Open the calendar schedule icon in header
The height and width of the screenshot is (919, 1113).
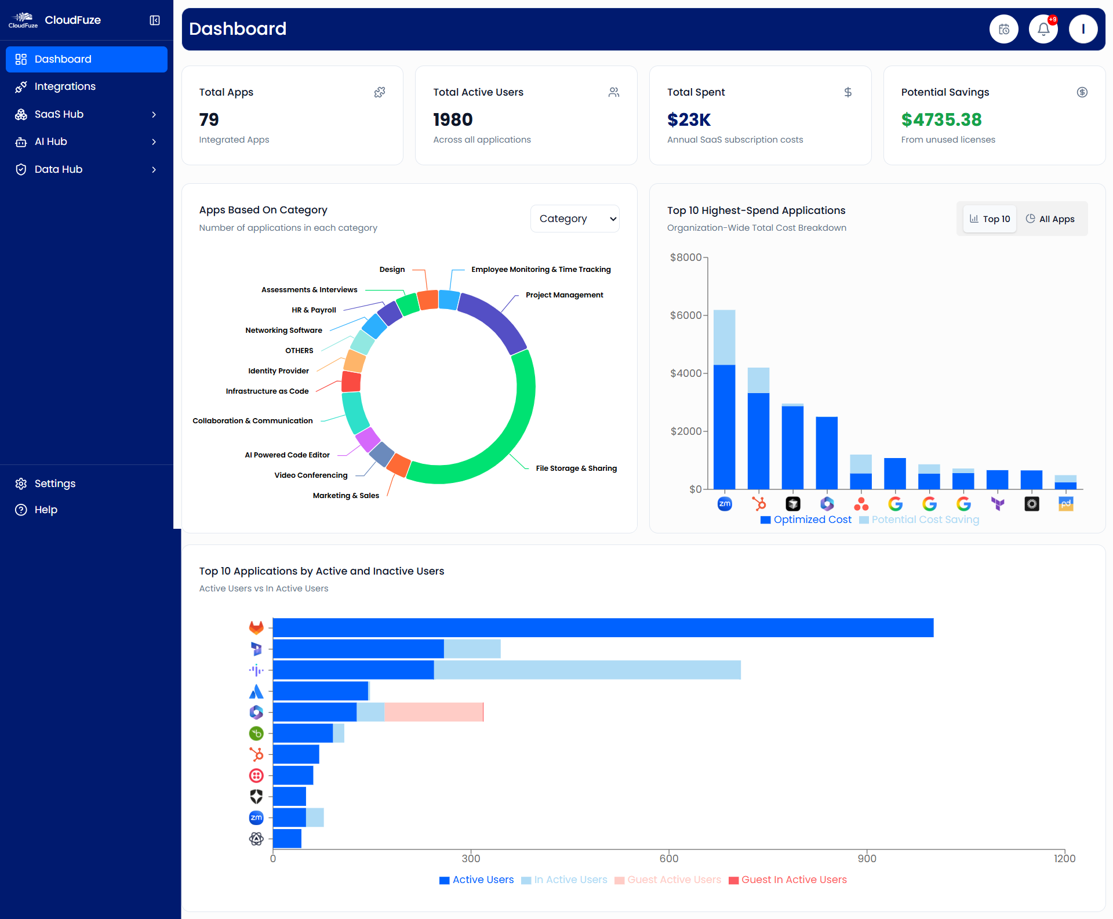[1004, 29]
